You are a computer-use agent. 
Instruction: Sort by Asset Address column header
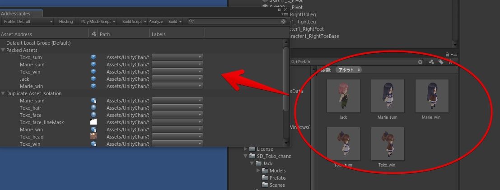point(44,34)
